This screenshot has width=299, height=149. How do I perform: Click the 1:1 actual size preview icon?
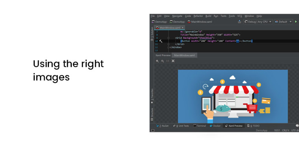(x=168, y=61)
